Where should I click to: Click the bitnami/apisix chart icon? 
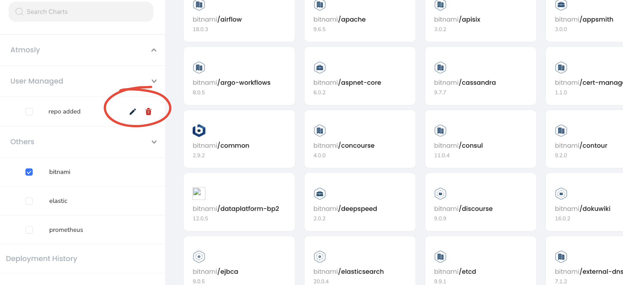tap(440, 5)
